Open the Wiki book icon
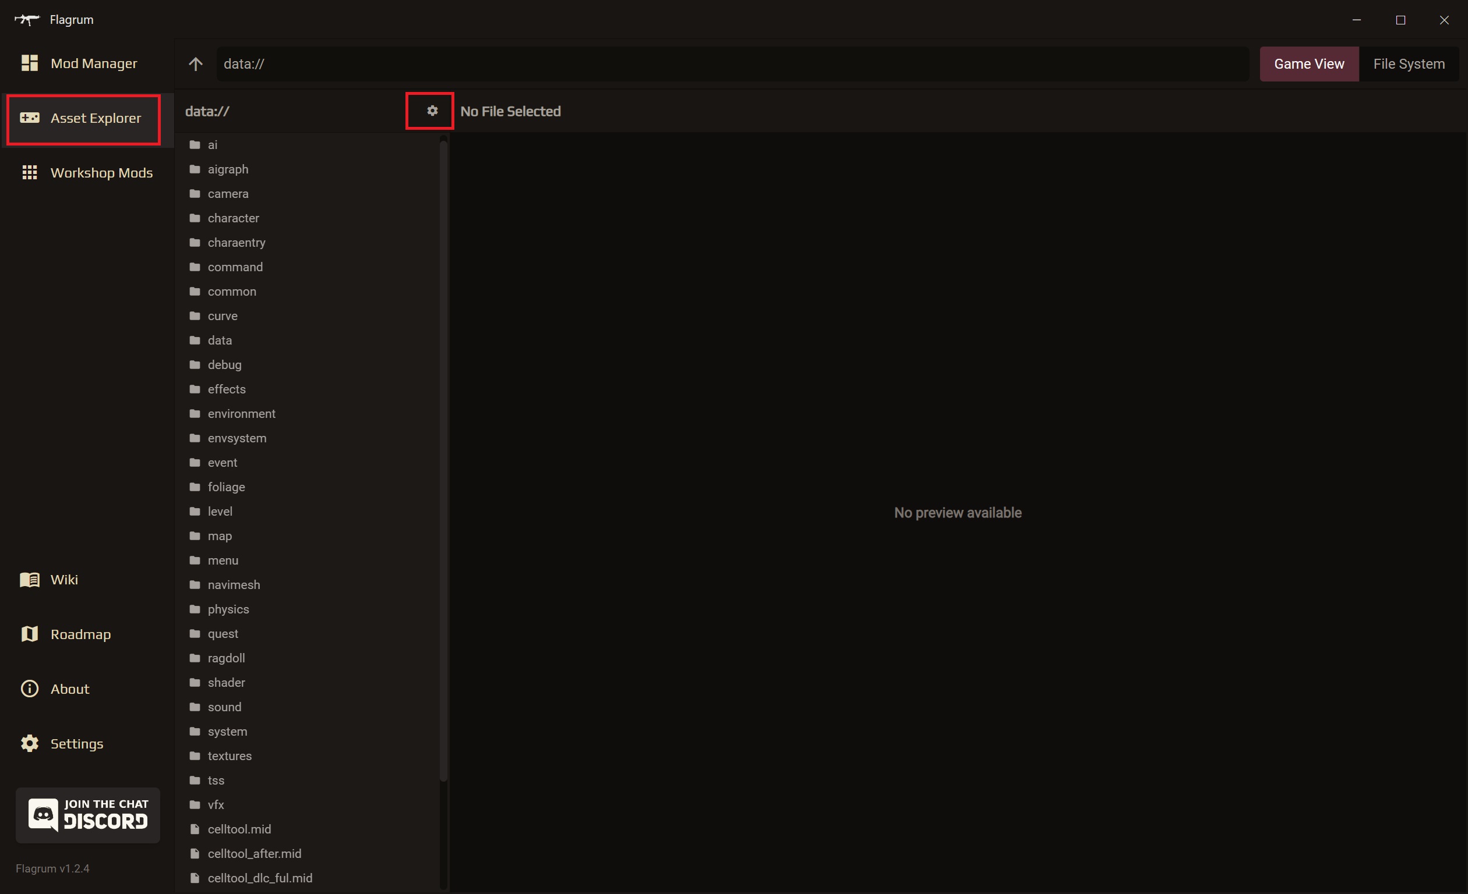This screenshot has width=1468, height=894. click(x=29, y=579)
